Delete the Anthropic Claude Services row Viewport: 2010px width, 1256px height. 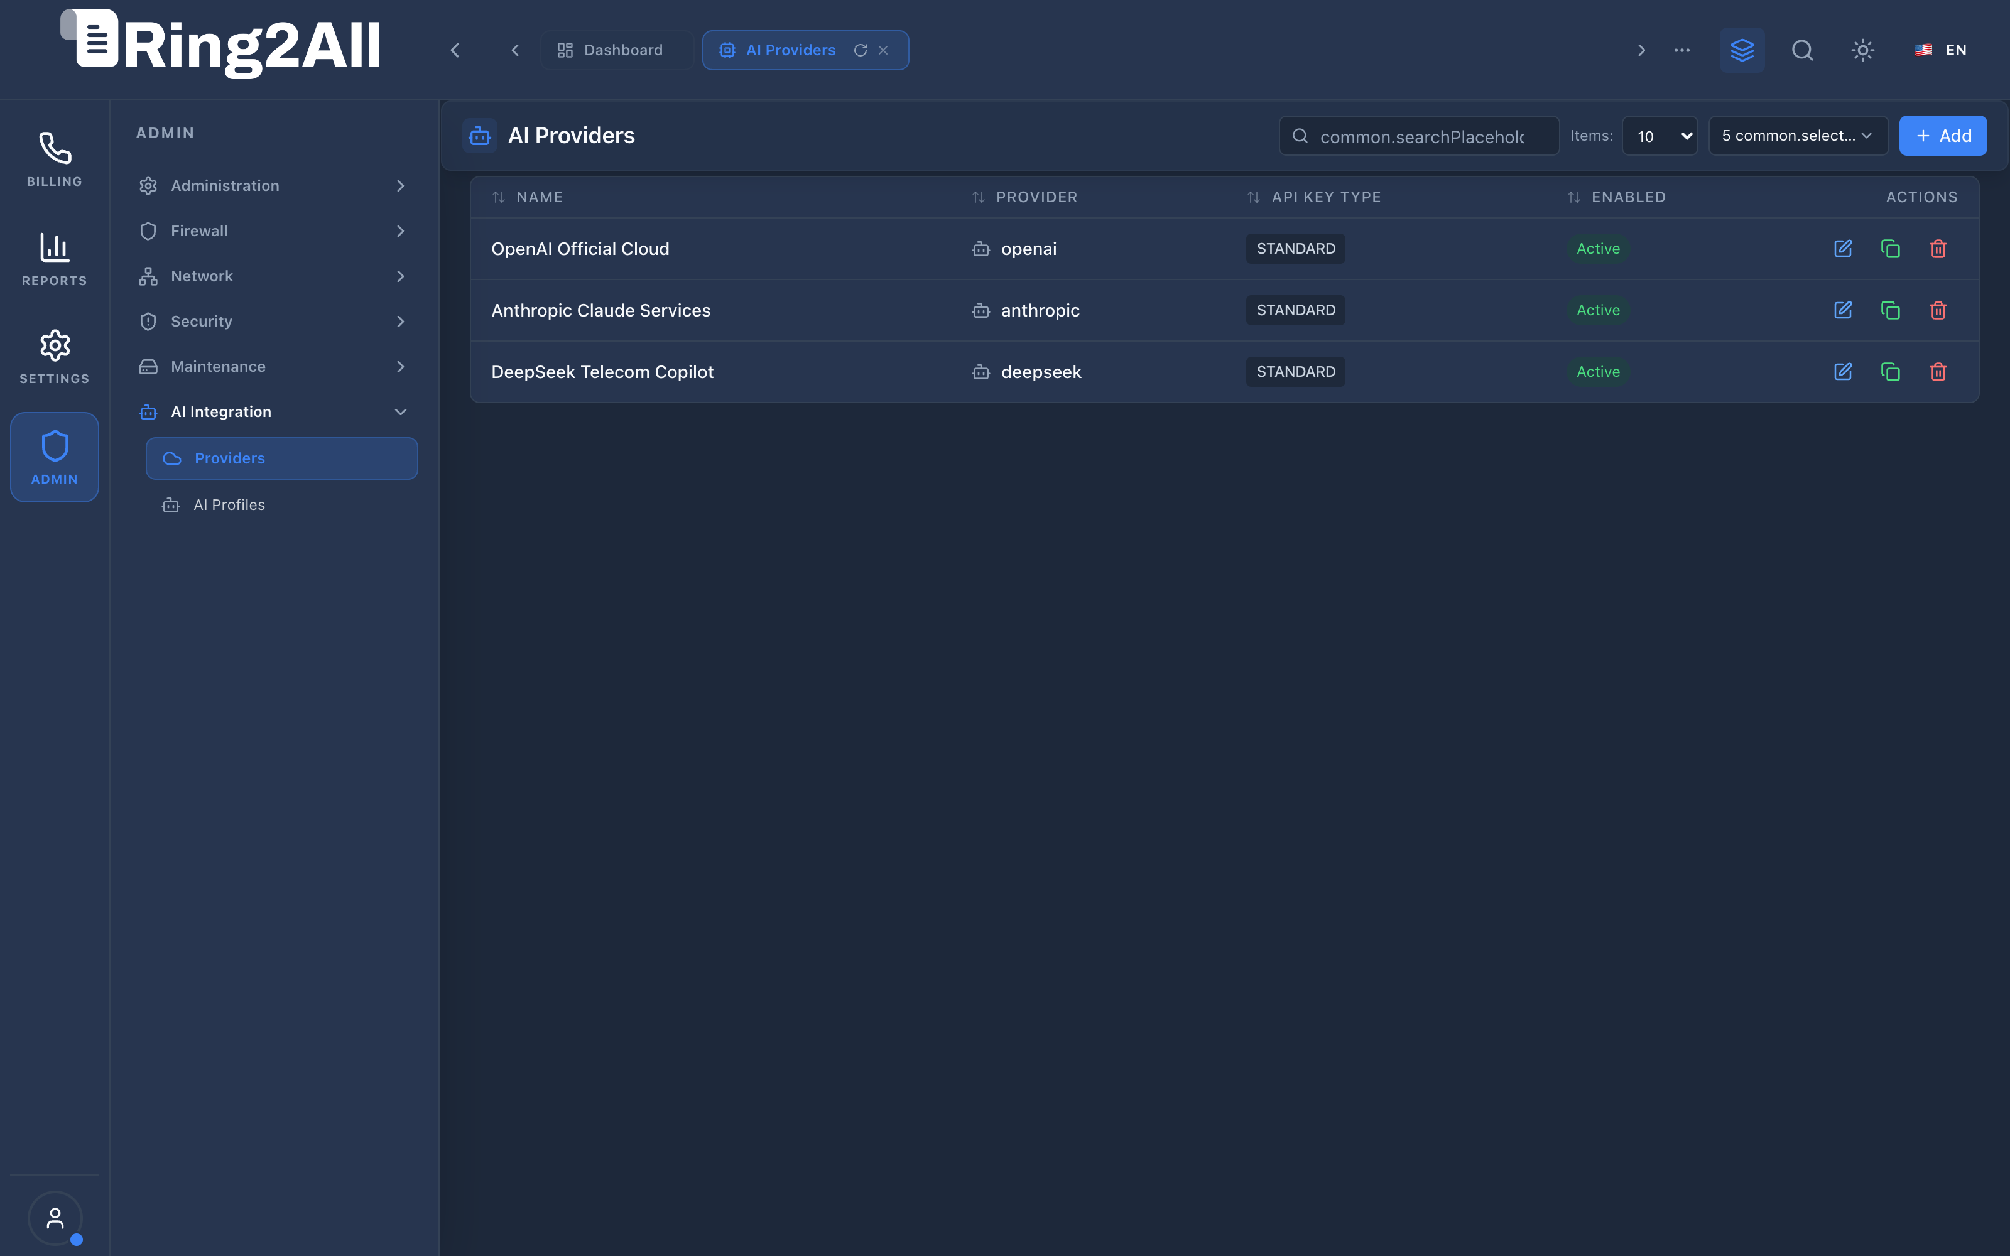tap(1938, 310)
